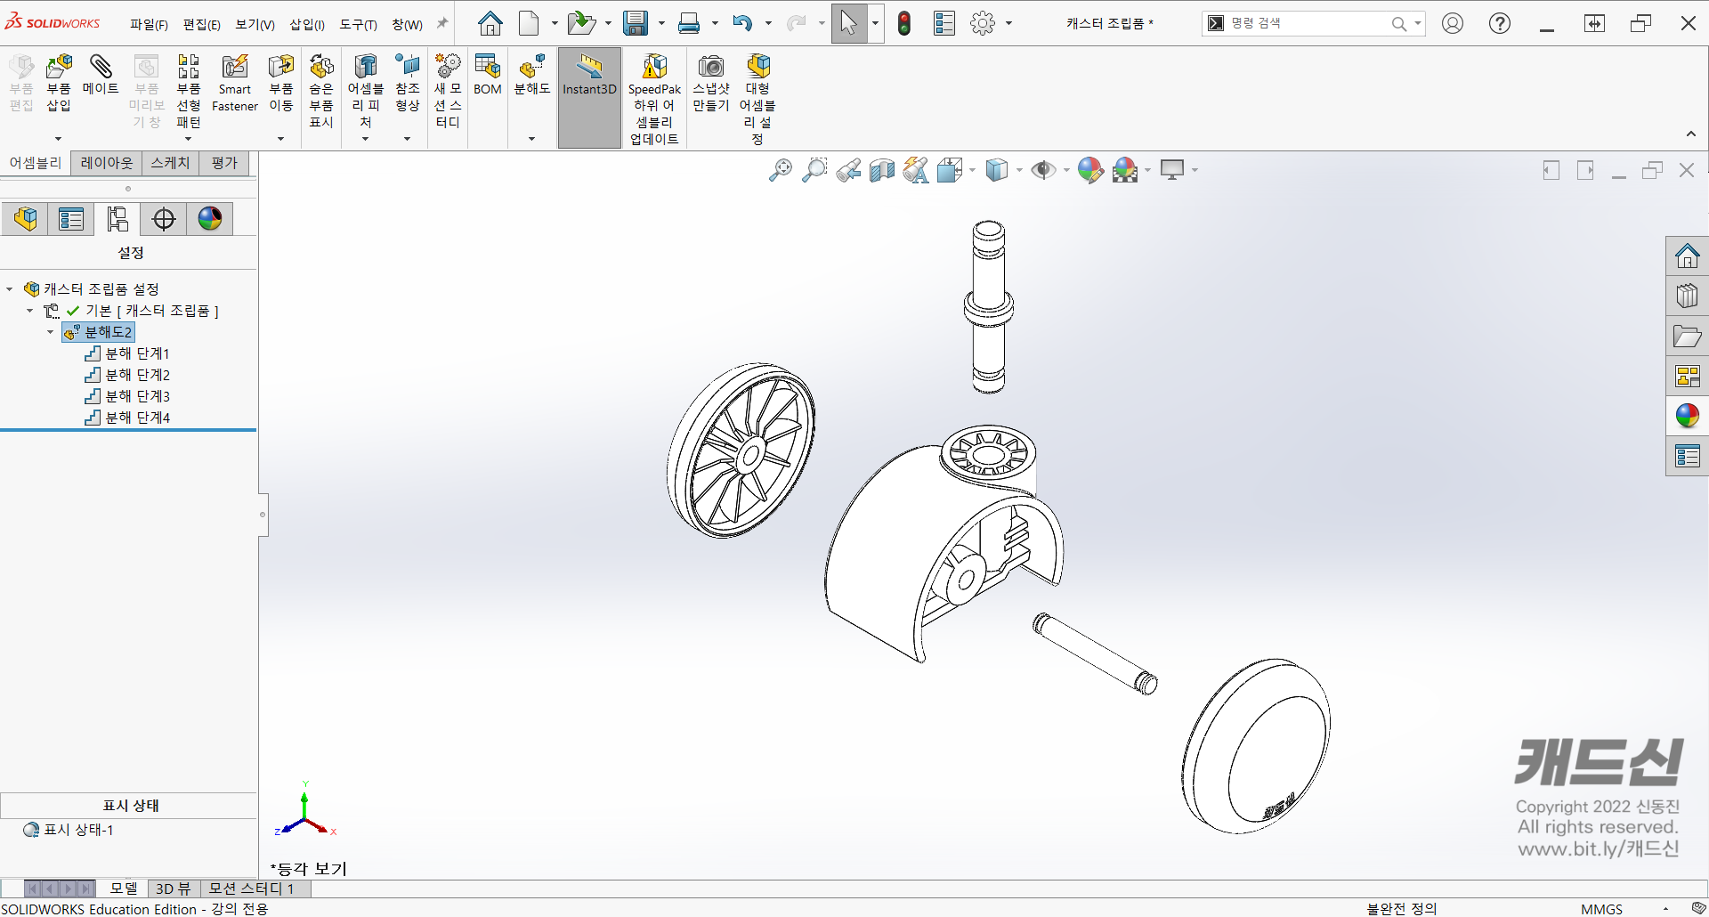Click the 스냅샷 만들기 camera icon
Image resolution: width=1709 pixels, height=917 pixels.
711,67
